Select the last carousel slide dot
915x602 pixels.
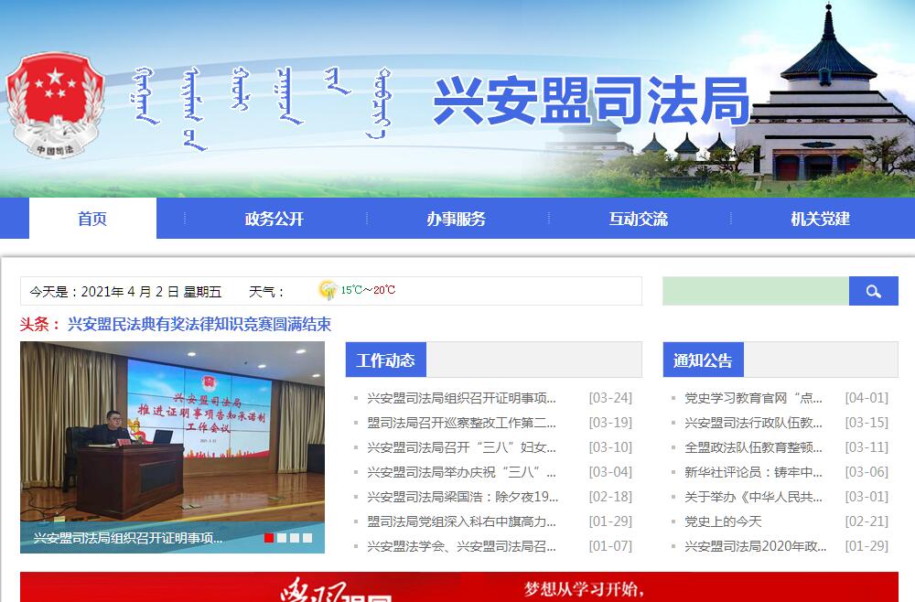pos(307,538)
